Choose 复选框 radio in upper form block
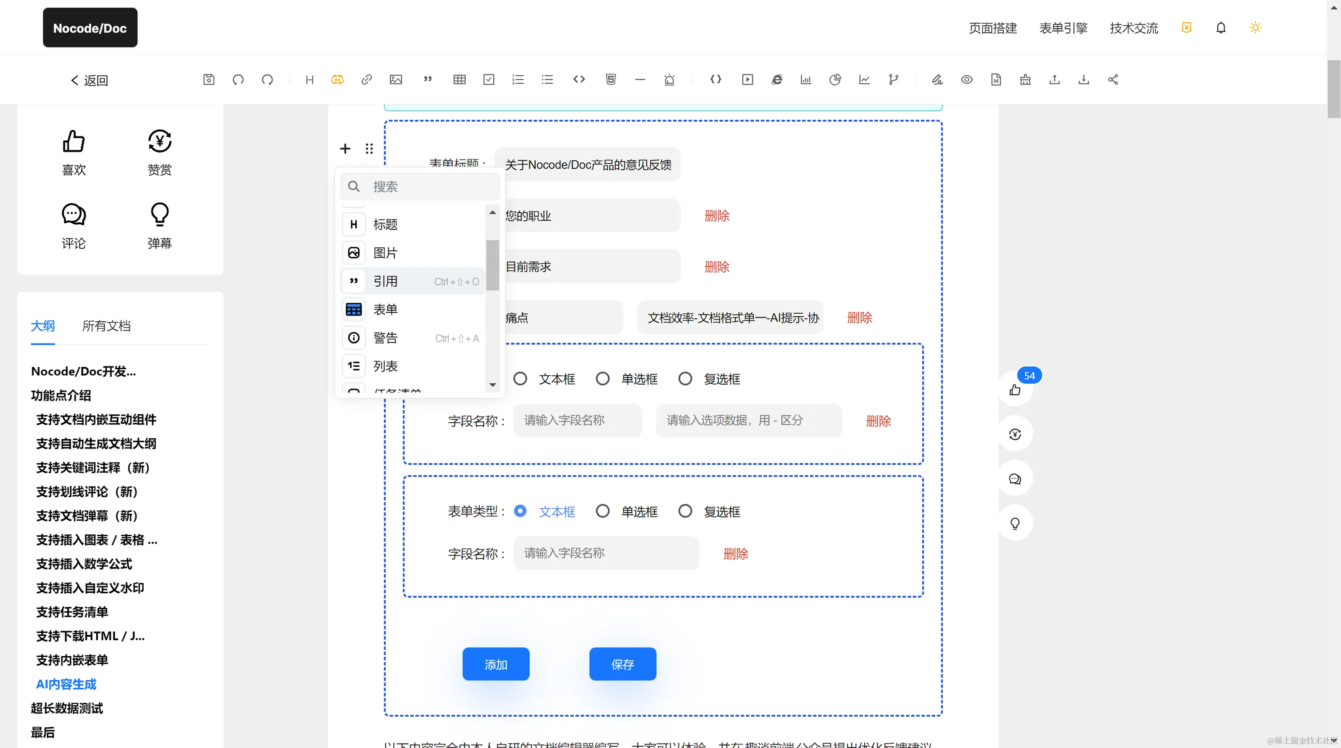This screenshot has width=1341, height=748. [x=685, y=379]
